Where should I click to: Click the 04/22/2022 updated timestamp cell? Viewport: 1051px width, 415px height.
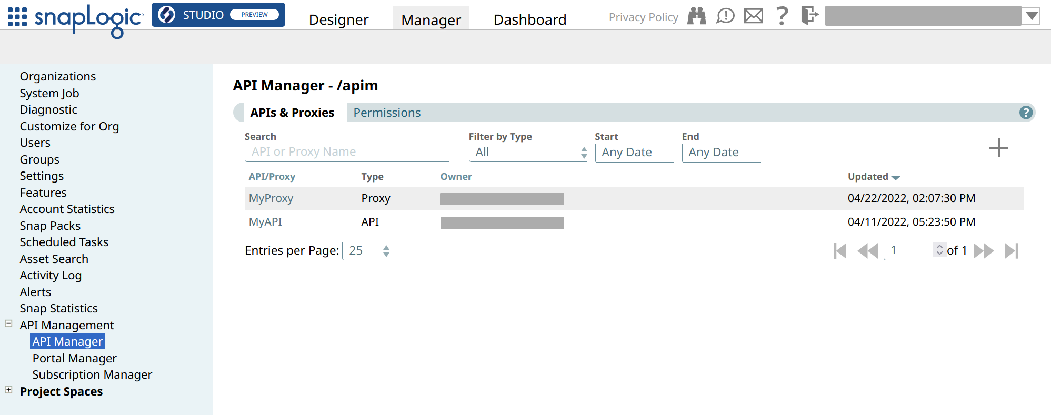pyautogui.click(x=912, y=198)
